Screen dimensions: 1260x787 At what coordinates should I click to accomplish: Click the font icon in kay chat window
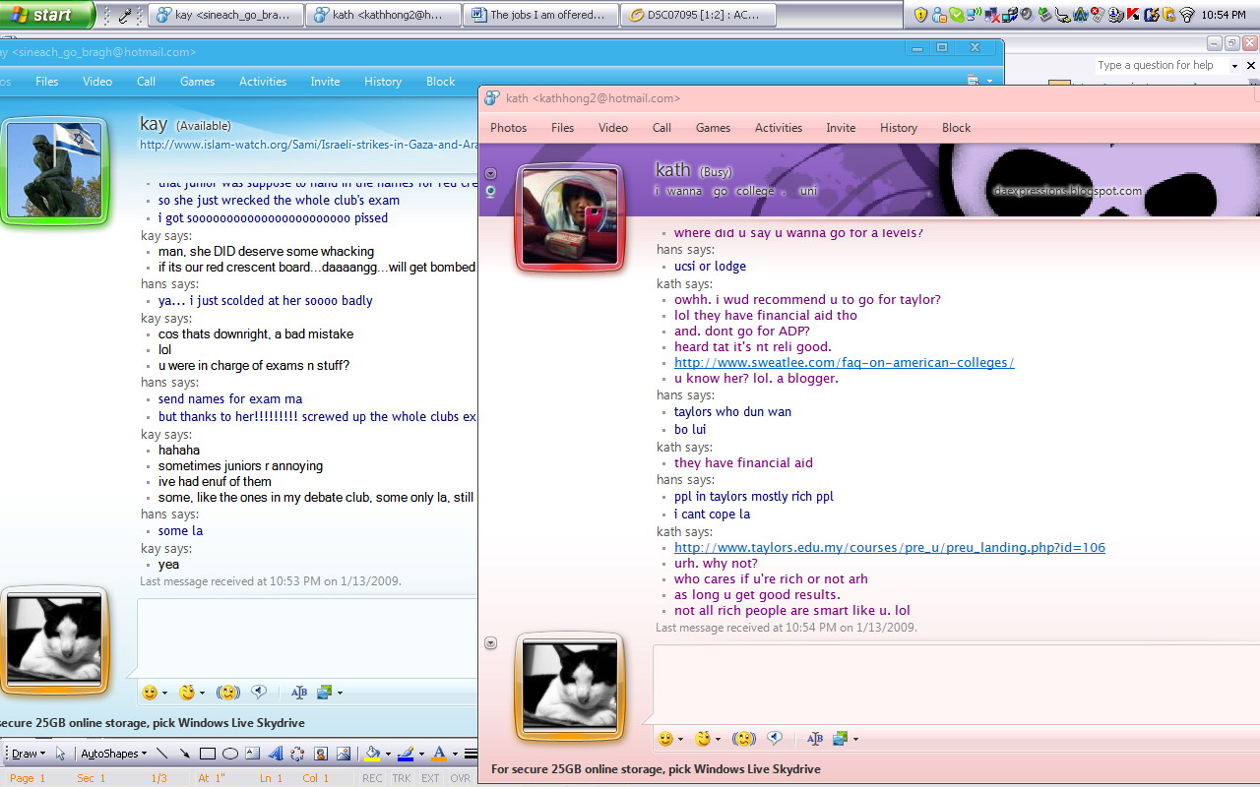coord(299,693)
